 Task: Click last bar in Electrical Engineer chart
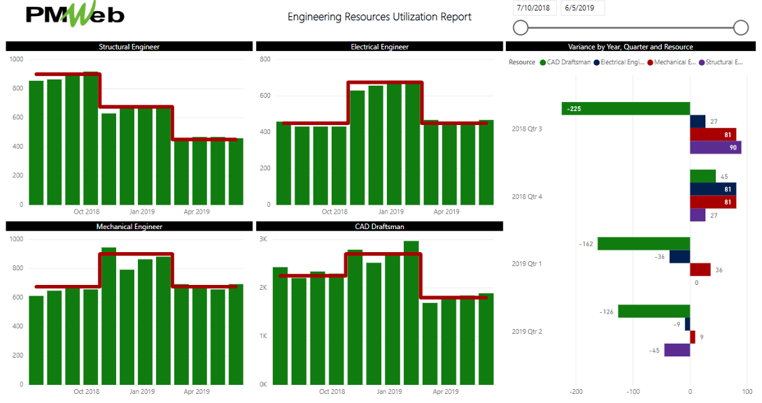click(x=486, y=163)
